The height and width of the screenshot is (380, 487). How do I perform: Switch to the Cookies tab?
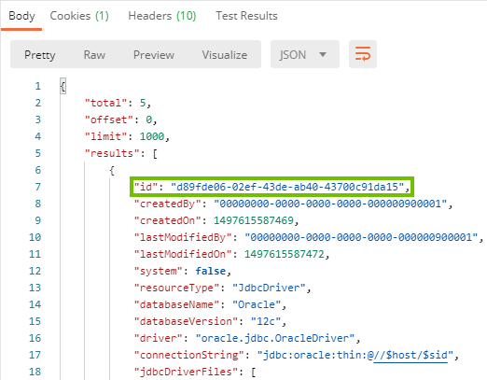(x=79, y=16)
